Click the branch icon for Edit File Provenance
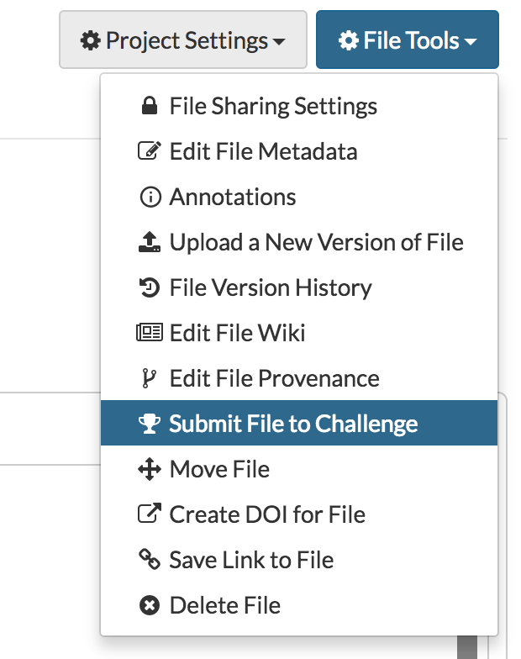521x659 pixels. [149, 379]
